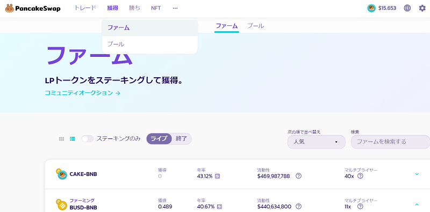This screenshot has height=212, width=430.
Task: Click the CAKE-BNB liquidity help icon
Action: point(299,176)
